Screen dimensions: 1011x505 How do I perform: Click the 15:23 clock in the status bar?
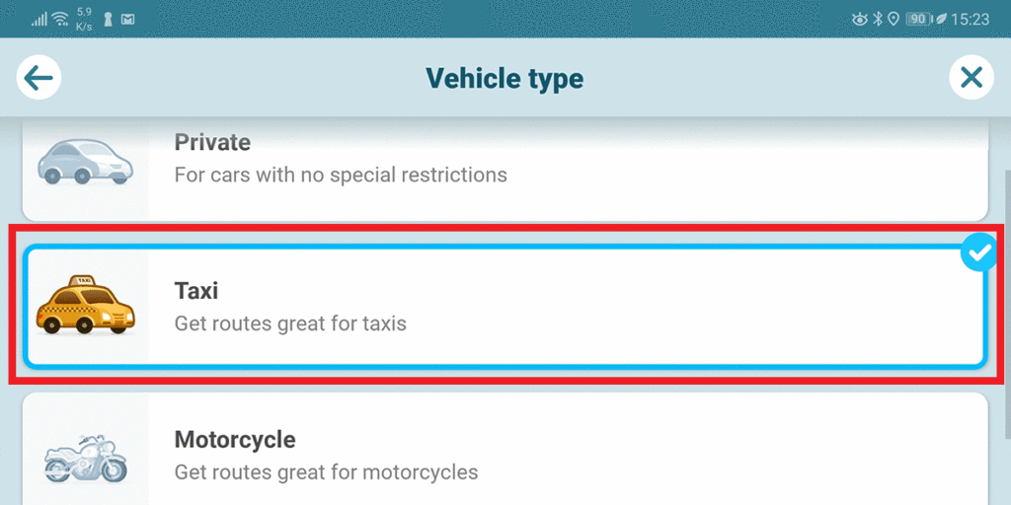click(970, 20)
